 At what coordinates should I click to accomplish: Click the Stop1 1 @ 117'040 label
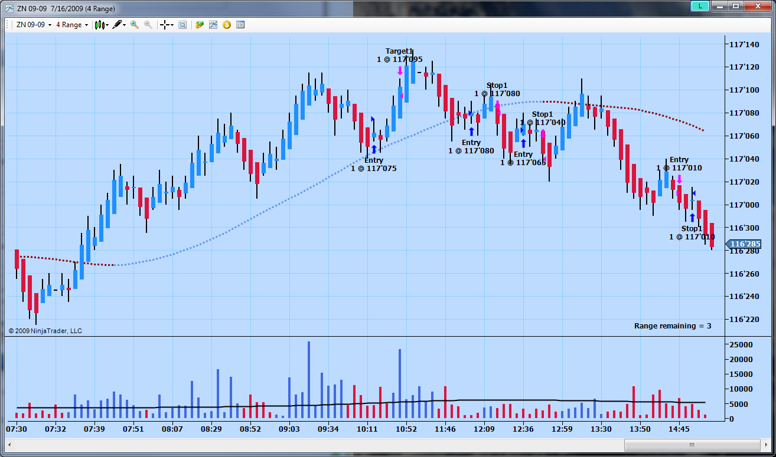pyautogui.click(x=542, y=119)
